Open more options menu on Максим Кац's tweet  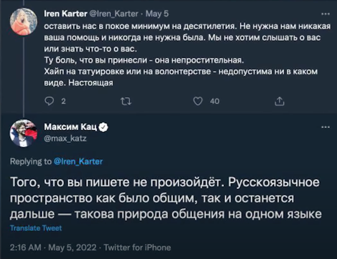pyautogui.click(x=325, y=128)
